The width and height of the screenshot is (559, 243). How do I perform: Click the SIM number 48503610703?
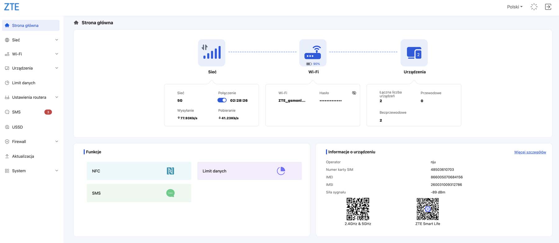click(442, 170)
